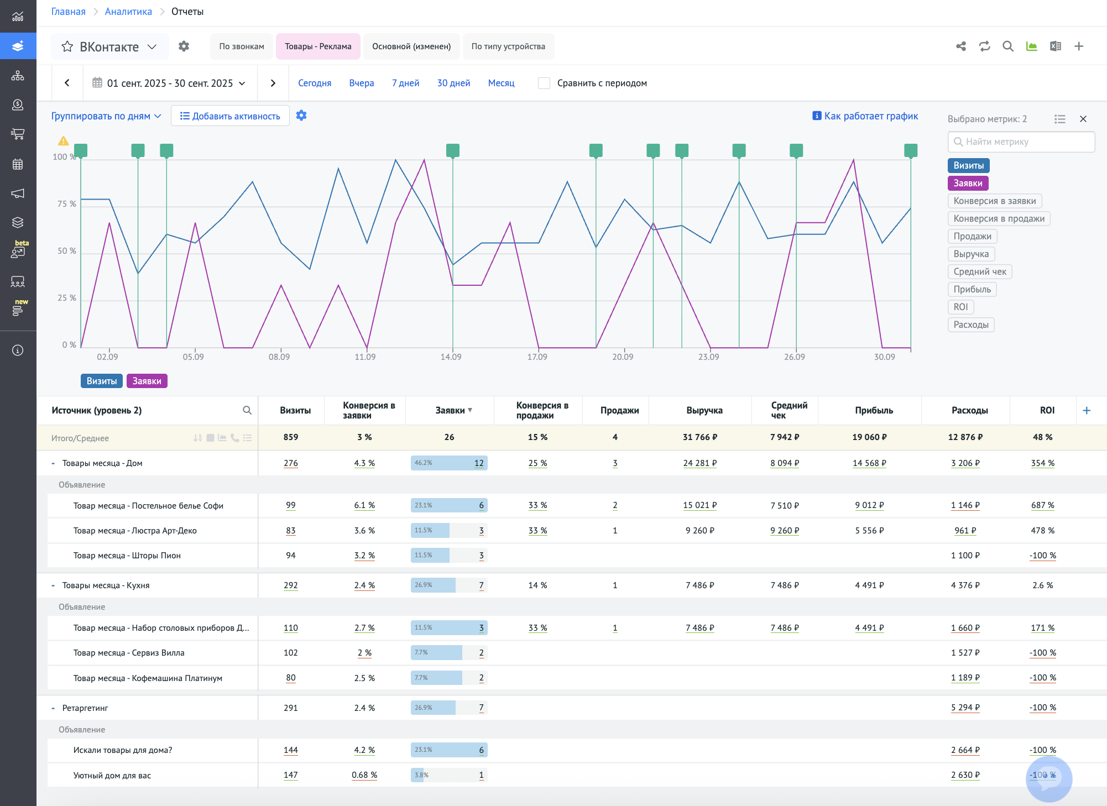Image resolution: width=1107 pixels, height=806 pixels.
Task: Click the blue chart settings gear
Action: pyautogui.click(x=301, y=116)
